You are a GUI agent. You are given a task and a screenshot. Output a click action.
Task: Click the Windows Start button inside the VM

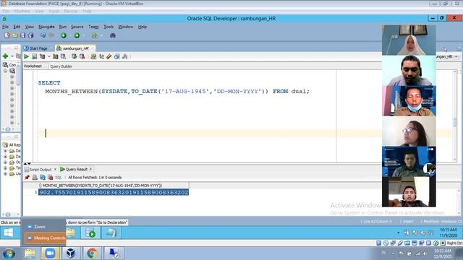pos(8,233)
